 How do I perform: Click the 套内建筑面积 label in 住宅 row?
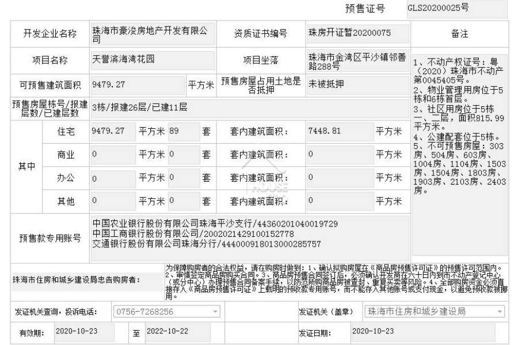(259, 132)
